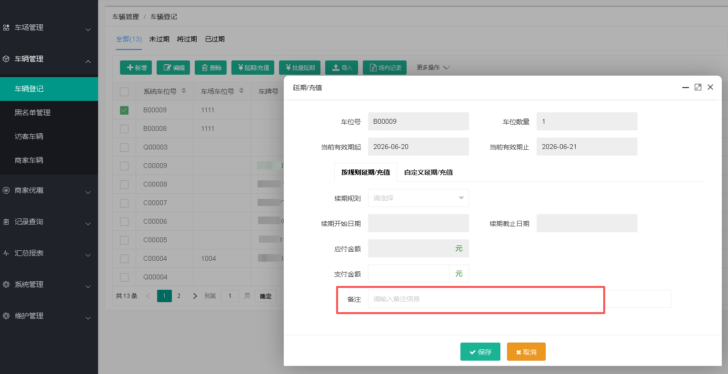728x374 pixels.
Task: Select the 已过期 filter tab
Action: (x=215, y=39)
